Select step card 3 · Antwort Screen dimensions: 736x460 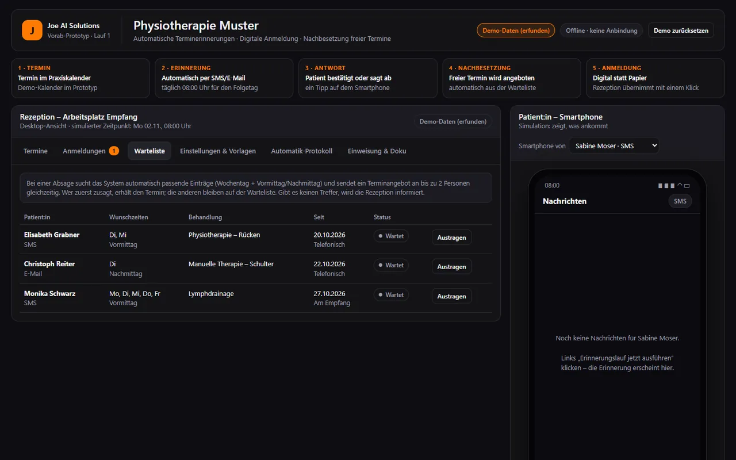368,78
